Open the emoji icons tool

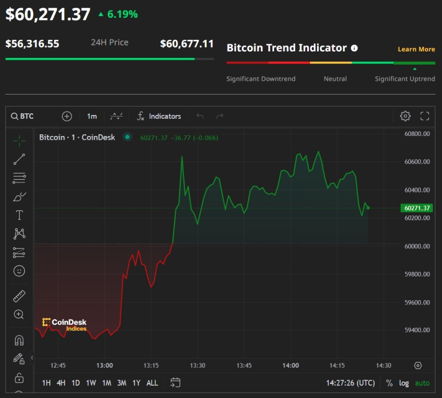tap(19, 271)
